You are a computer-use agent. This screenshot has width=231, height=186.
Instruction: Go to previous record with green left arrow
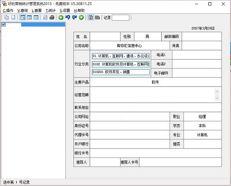tap(61, 18)
